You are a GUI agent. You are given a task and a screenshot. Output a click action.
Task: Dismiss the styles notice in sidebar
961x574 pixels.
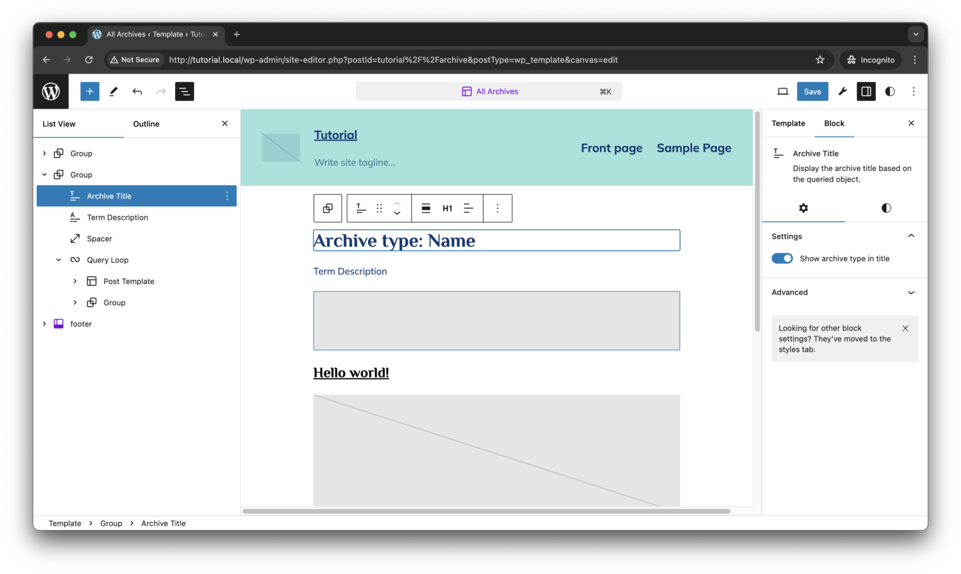point(905,328)
